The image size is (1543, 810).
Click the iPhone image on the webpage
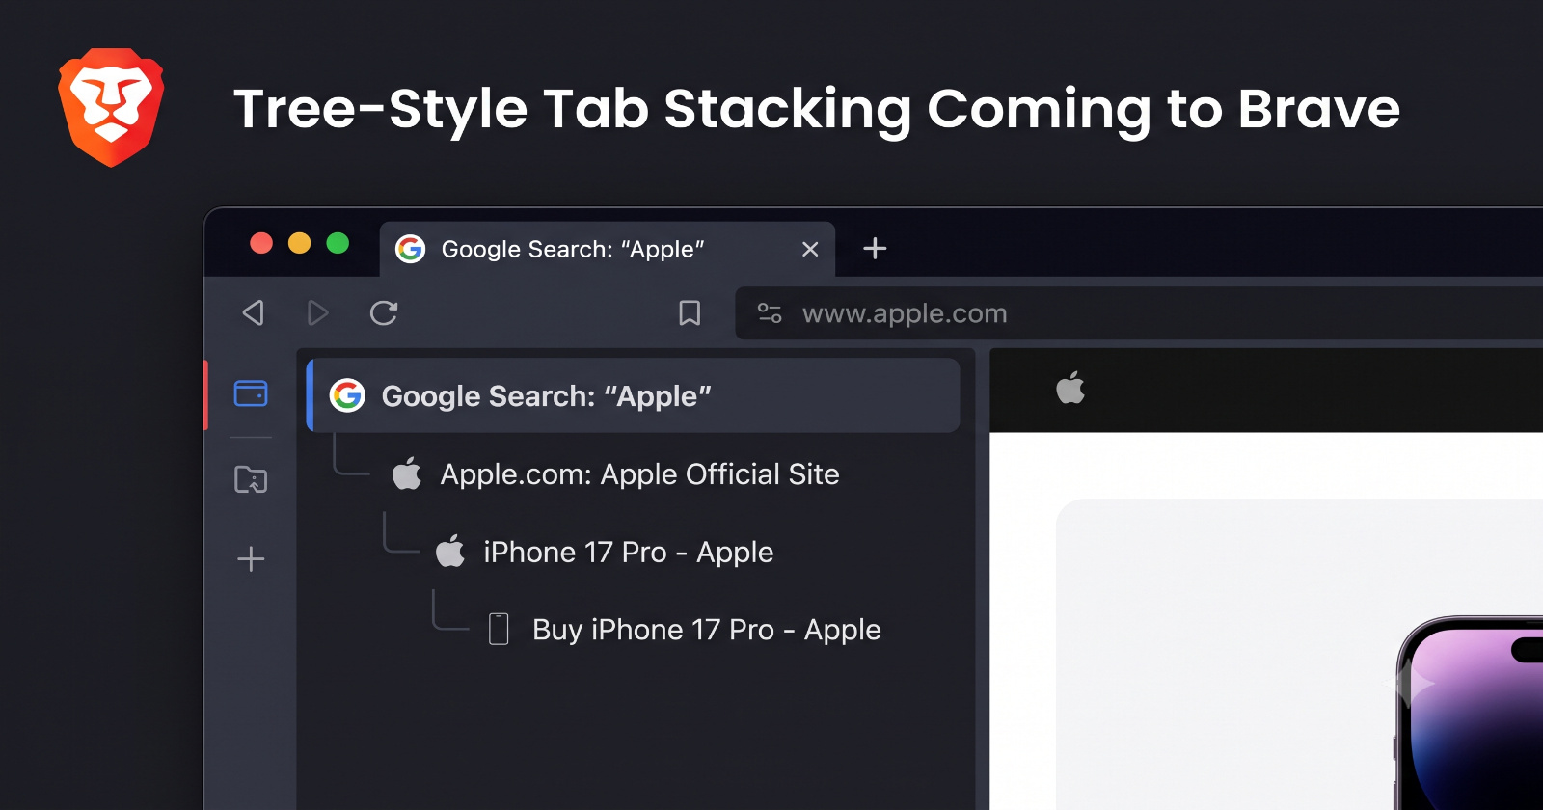point(1470,714)
